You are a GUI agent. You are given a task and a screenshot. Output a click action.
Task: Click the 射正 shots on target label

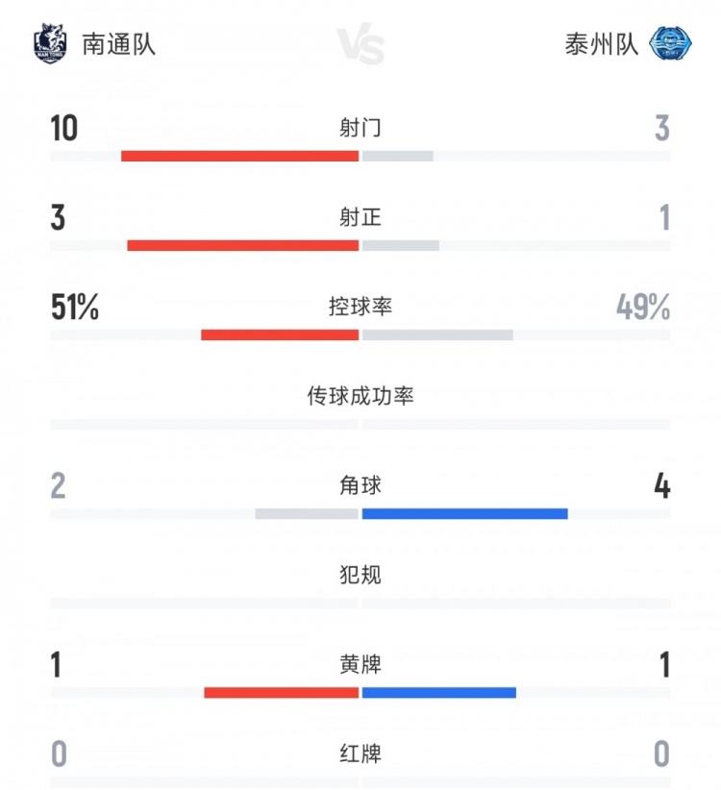(360, 217)
